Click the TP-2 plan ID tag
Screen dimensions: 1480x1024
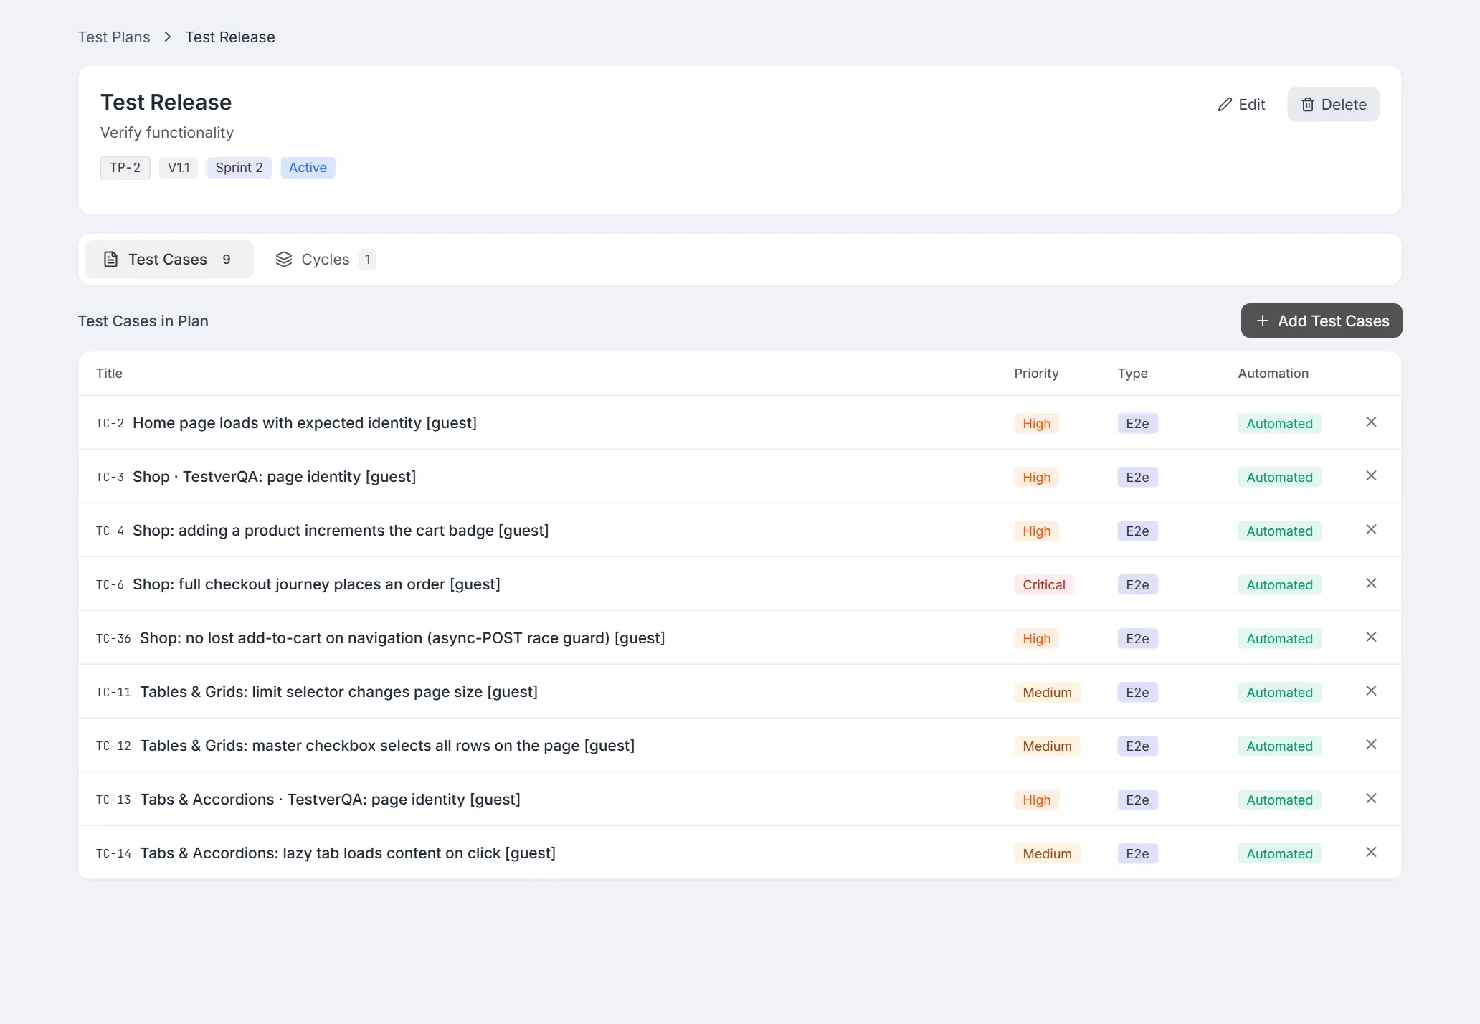125,168
